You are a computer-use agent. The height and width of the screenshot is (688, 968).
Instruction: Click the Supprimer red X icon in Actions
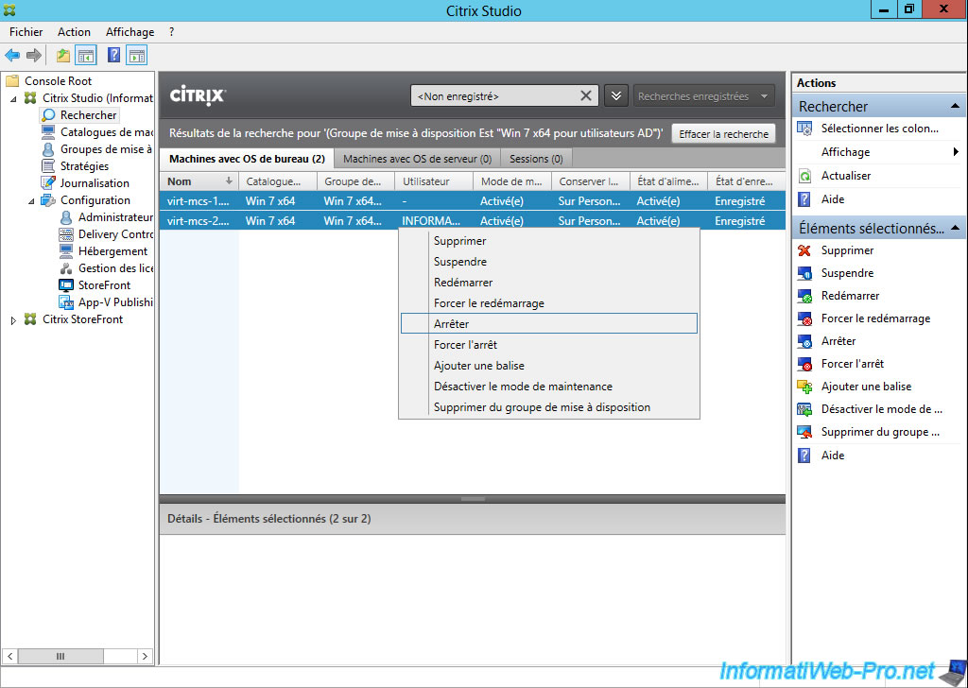tap(804, 250)
